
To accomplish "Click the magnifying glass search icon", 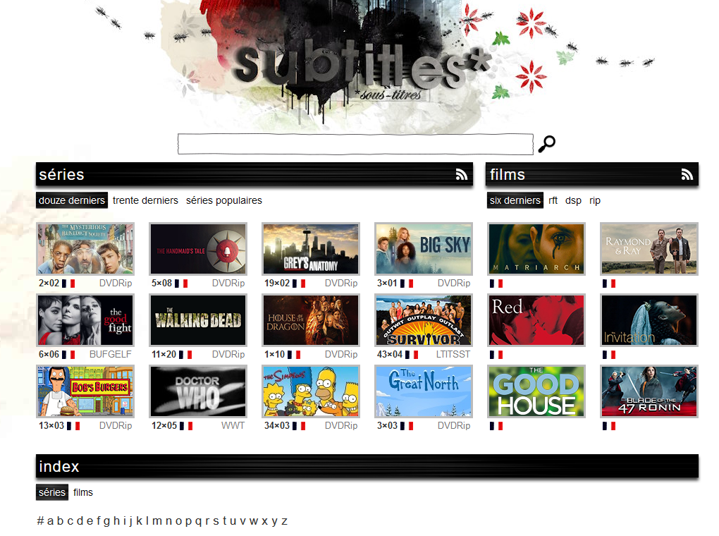I will 546,144.
